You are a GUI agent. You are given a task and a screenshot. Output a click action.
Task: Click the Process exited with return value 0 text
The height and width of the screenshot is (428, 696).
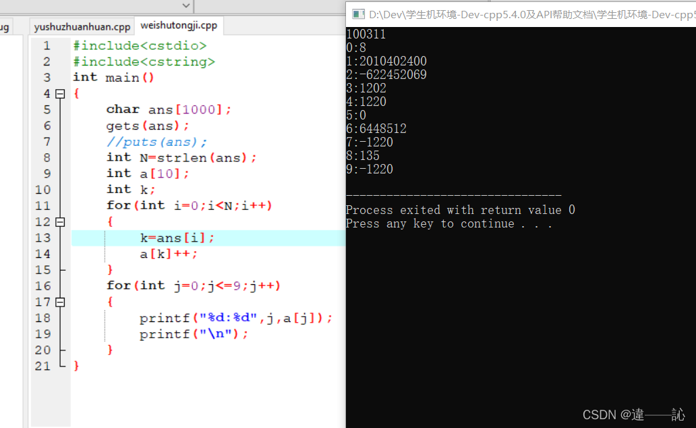461,210
